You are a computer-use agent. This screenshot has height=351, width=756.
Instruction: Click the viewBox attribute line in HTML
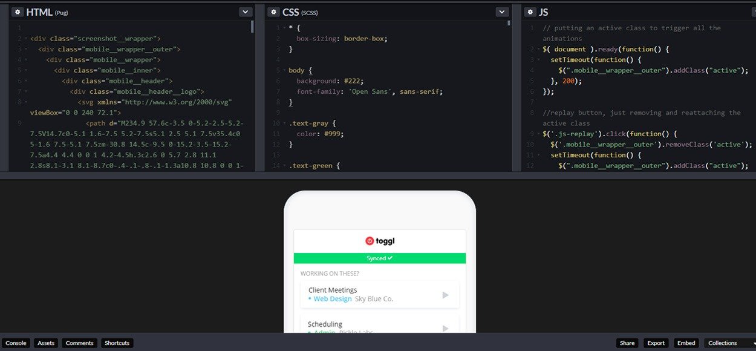click(x=76, y=113)
